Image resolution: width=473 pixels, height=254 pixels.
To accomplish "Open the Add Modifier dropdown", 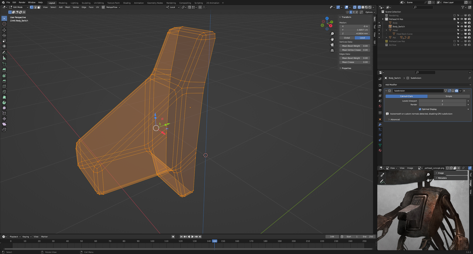I will point(428,85).
